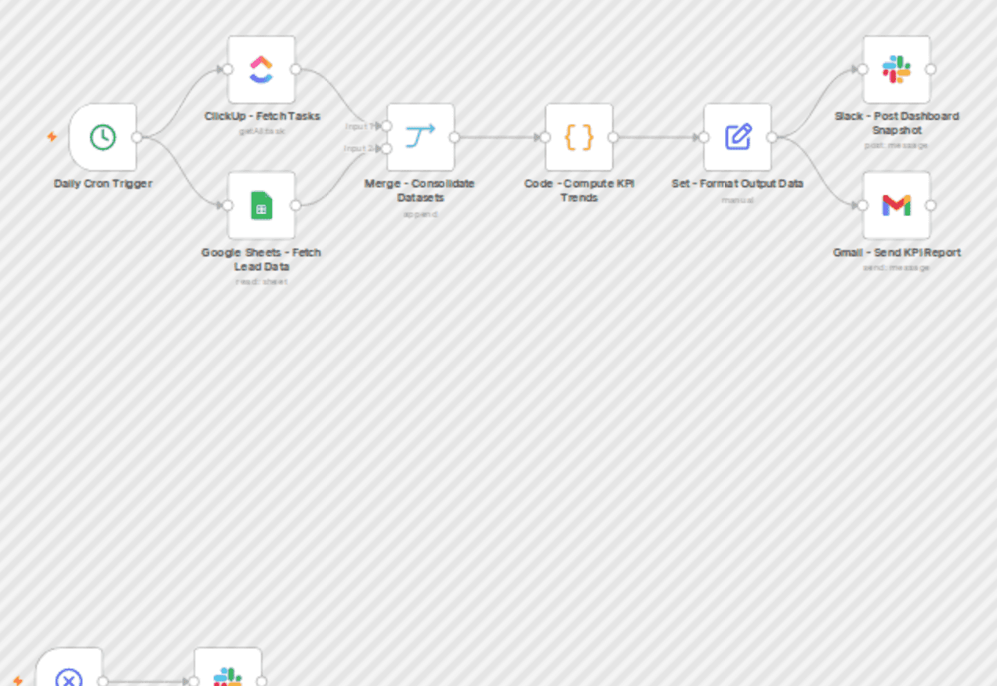Open the Gmail - Send KPI Report node
Image resolution: width=997 pixels, height=686 pixels.
click(x=897, y=205)
